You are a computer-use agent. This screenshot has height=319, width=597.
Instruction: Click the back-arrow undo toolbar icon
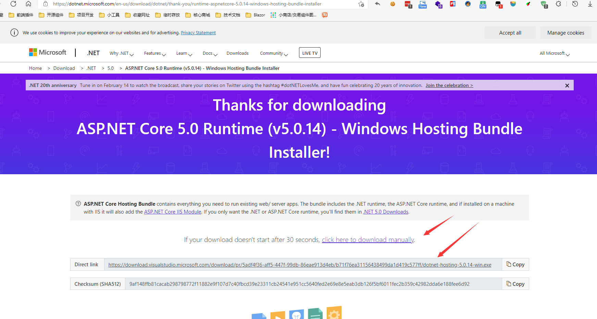coord(377,4)
